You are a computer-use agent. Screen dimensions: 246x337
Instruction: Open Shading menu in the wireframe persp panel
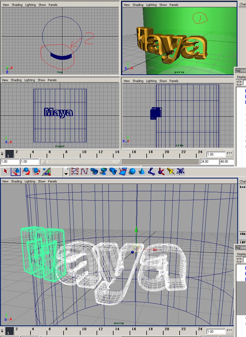tap(16, 181)
